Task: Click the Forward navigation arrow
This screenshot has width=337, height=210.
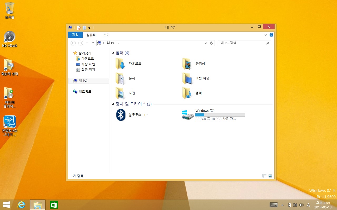Action: (81, 43)
